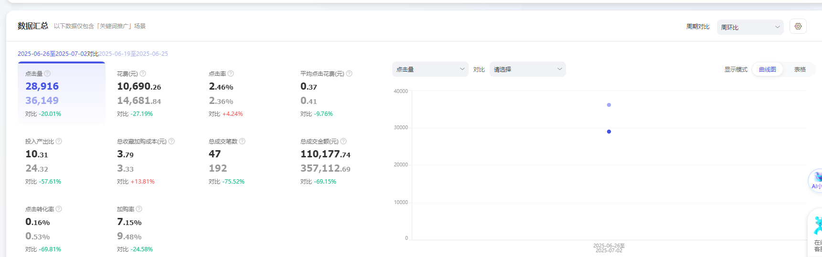Screen dimensions: 822x257
Task: Click help icon beside 加购率
Action: [139, 209]
